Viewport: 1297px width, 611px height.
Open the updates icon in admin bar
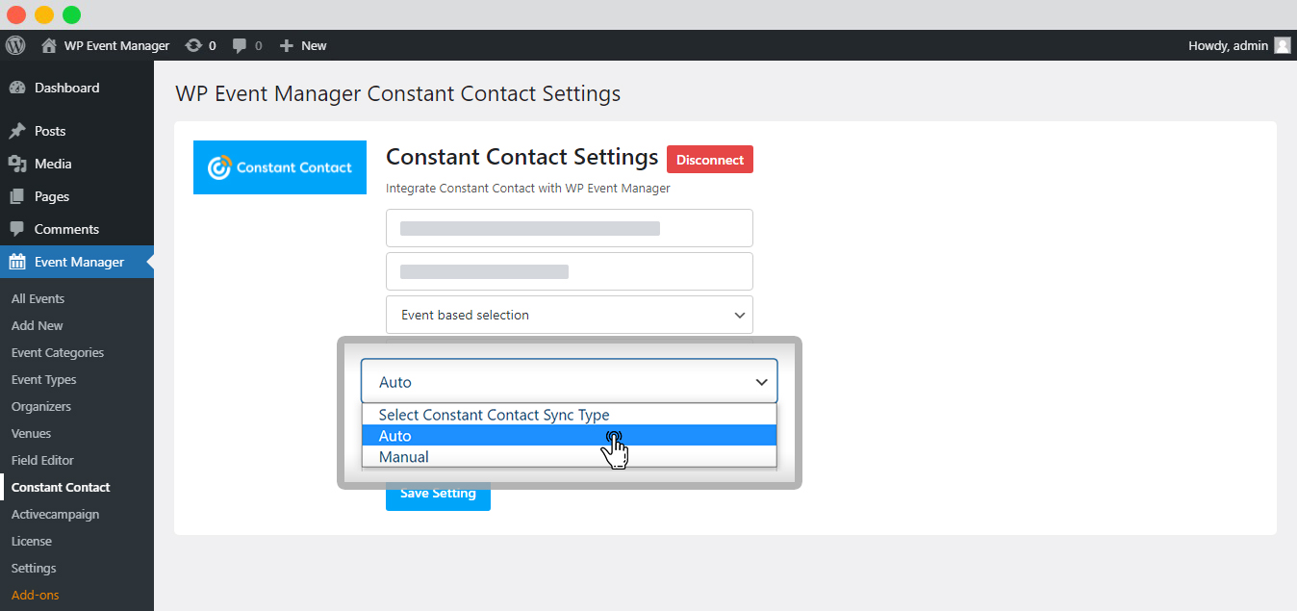[x=193, y=45]
